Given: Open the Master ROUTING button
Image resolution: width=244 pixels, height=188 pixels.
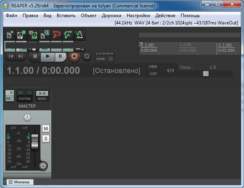Looking at the screenshot, I should coord(24,96).
